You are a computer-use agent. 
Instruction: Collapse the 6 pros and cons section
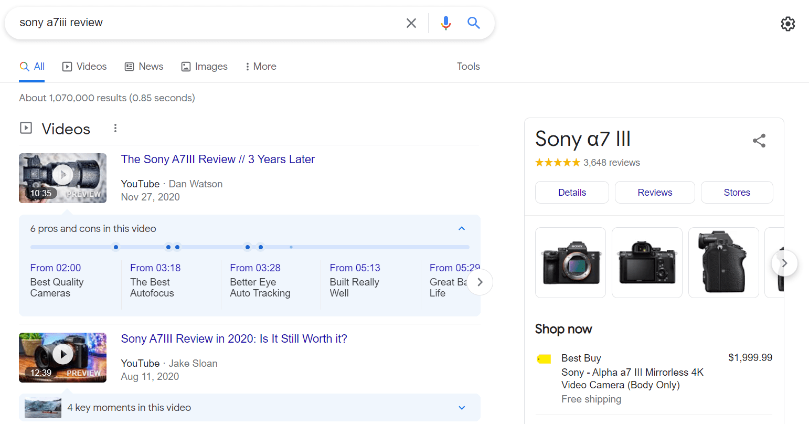pyautogui.click(x=462, y=228)
